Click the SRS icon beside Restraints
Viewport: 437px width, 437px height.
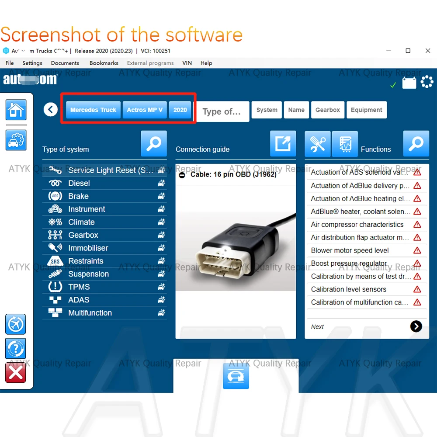(55, 261)
